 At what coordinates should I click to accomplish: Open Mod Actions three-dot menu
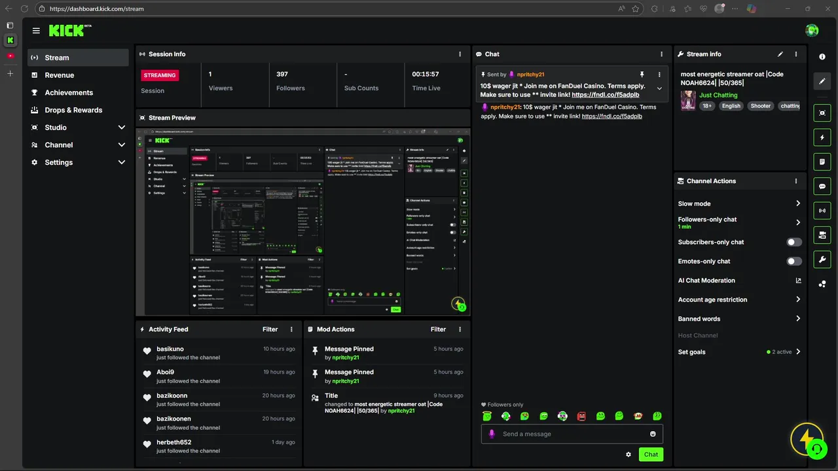click(x=460, y=330)
